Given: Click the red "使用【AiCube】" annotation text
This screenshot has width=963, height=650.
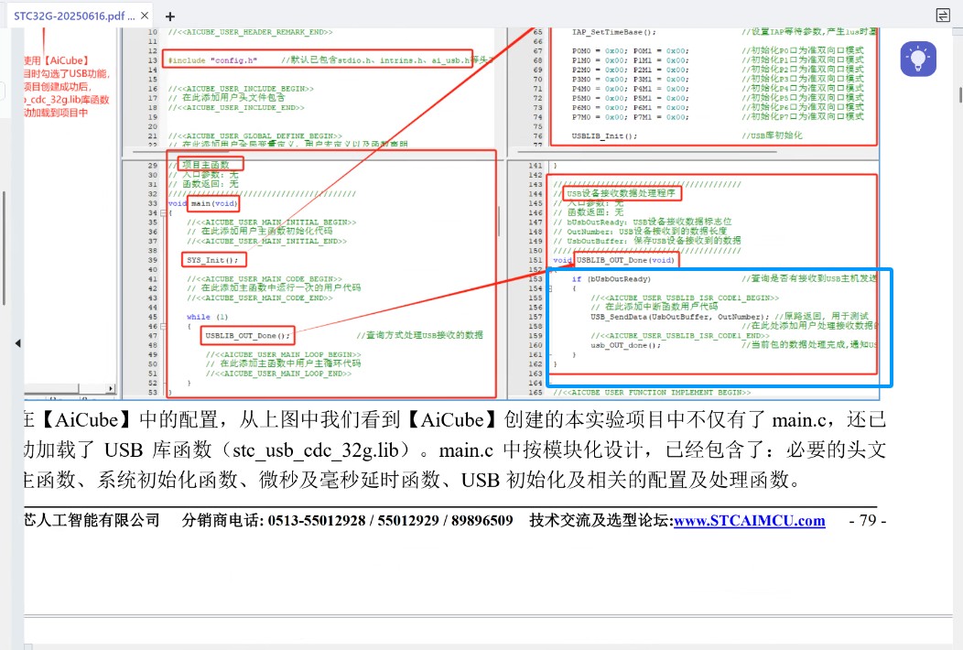Looking at the screenshot, I should pyautogui.click(x=57, y=60).
